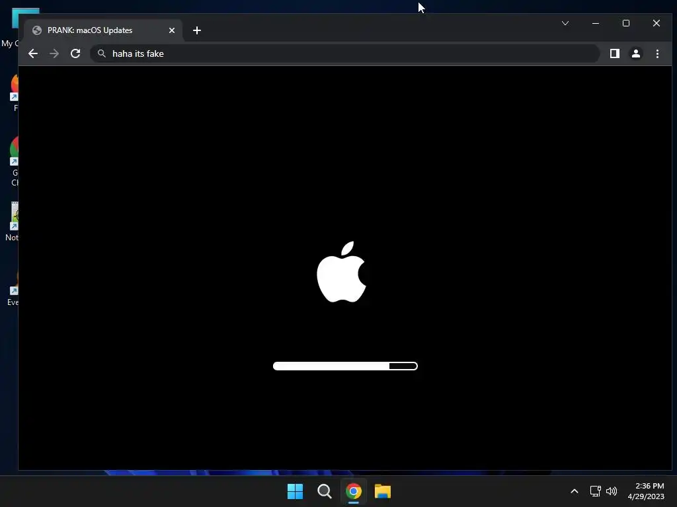Open the Chrome profile menu
This screenshot has height=507, width=677.
pos(636,53)
